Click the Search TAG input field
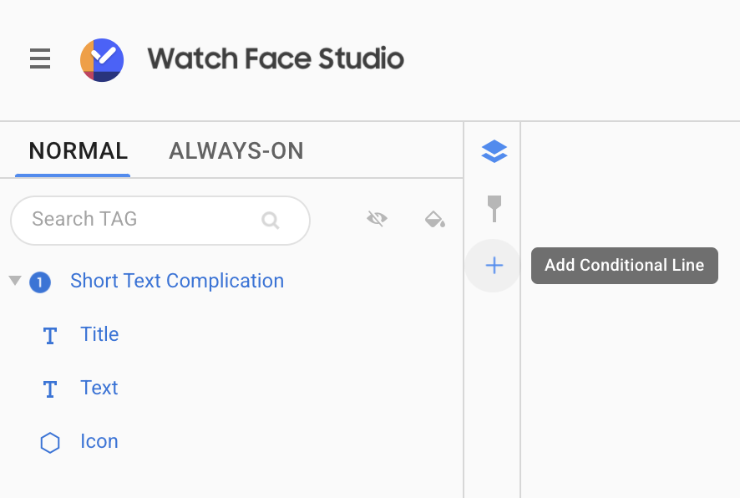 point(160,221)
